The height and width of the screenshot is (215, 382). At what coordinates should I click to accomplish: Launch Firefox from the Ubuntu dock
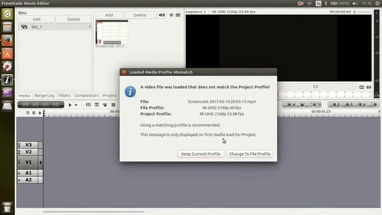pos(7,40)
